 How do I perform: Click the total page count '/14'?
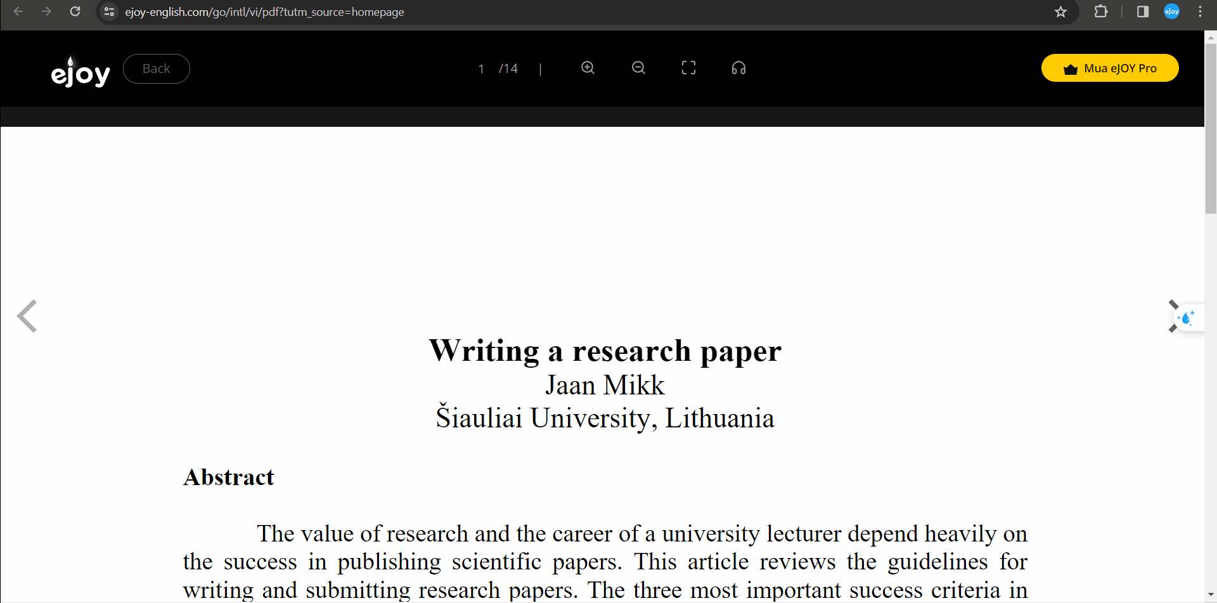coord(508,68)
